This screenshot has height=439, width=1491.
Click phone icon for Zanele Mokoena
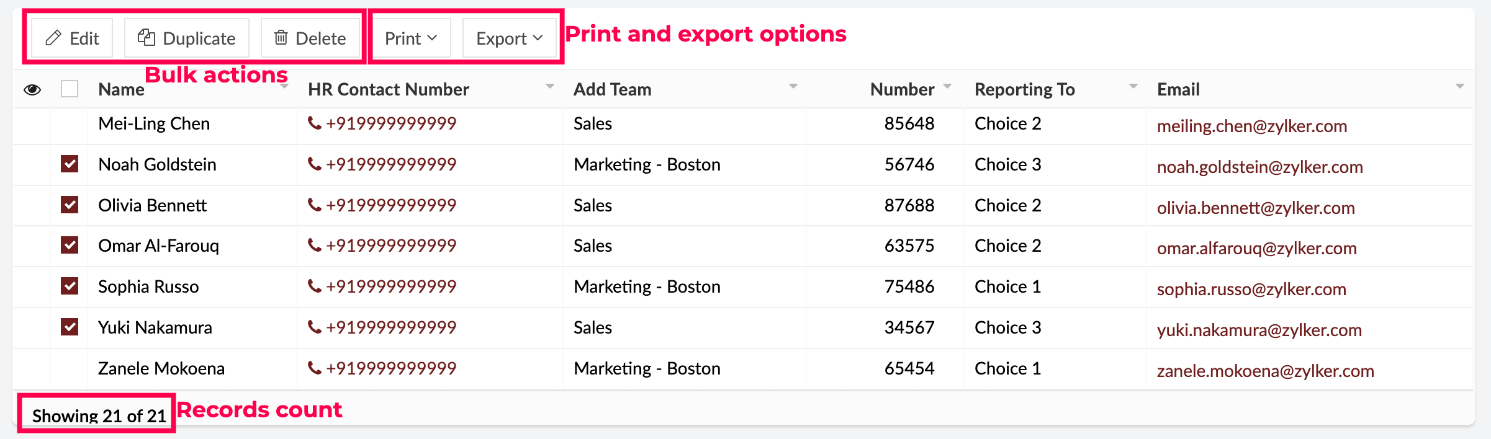(315, 368)
